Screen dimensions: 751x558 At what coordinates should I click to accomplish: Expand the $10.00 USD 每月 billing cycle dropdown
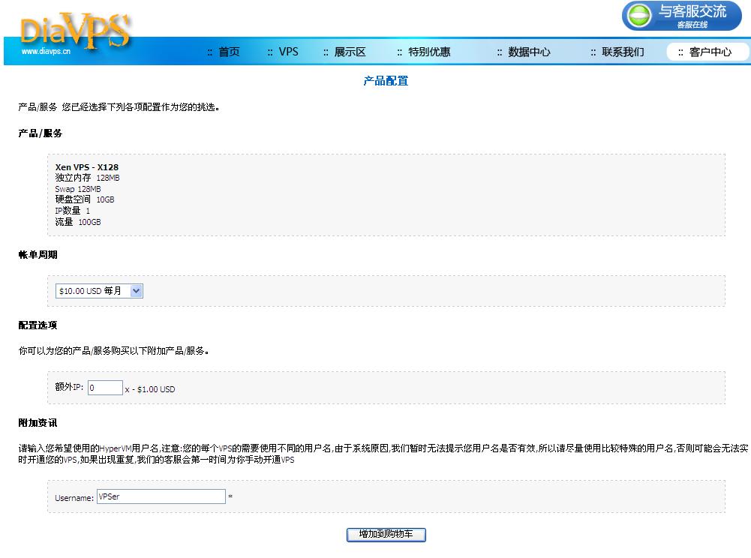pyautogui.click(x=99, y=291)
